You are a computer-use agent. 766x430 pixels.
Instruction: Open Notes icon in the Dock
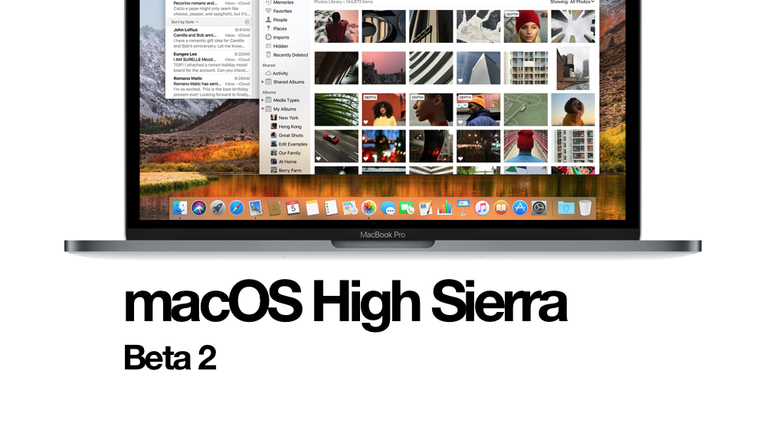(x=313, y=208)
